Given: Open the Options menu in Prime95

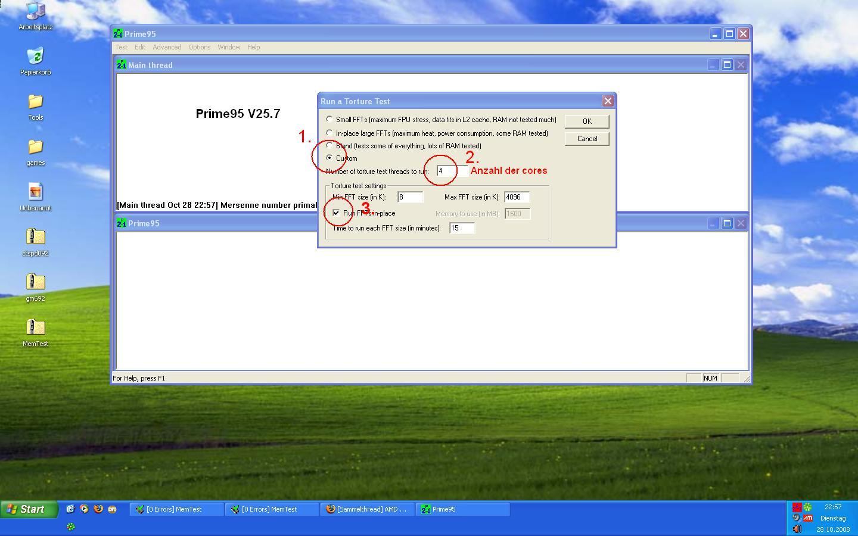Looking at the screenshot, I should coord(200,47).
